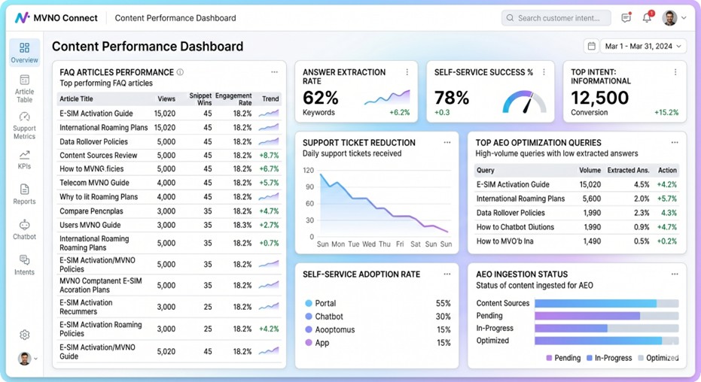Click the In-Progress row progress bar

point(607,329)
